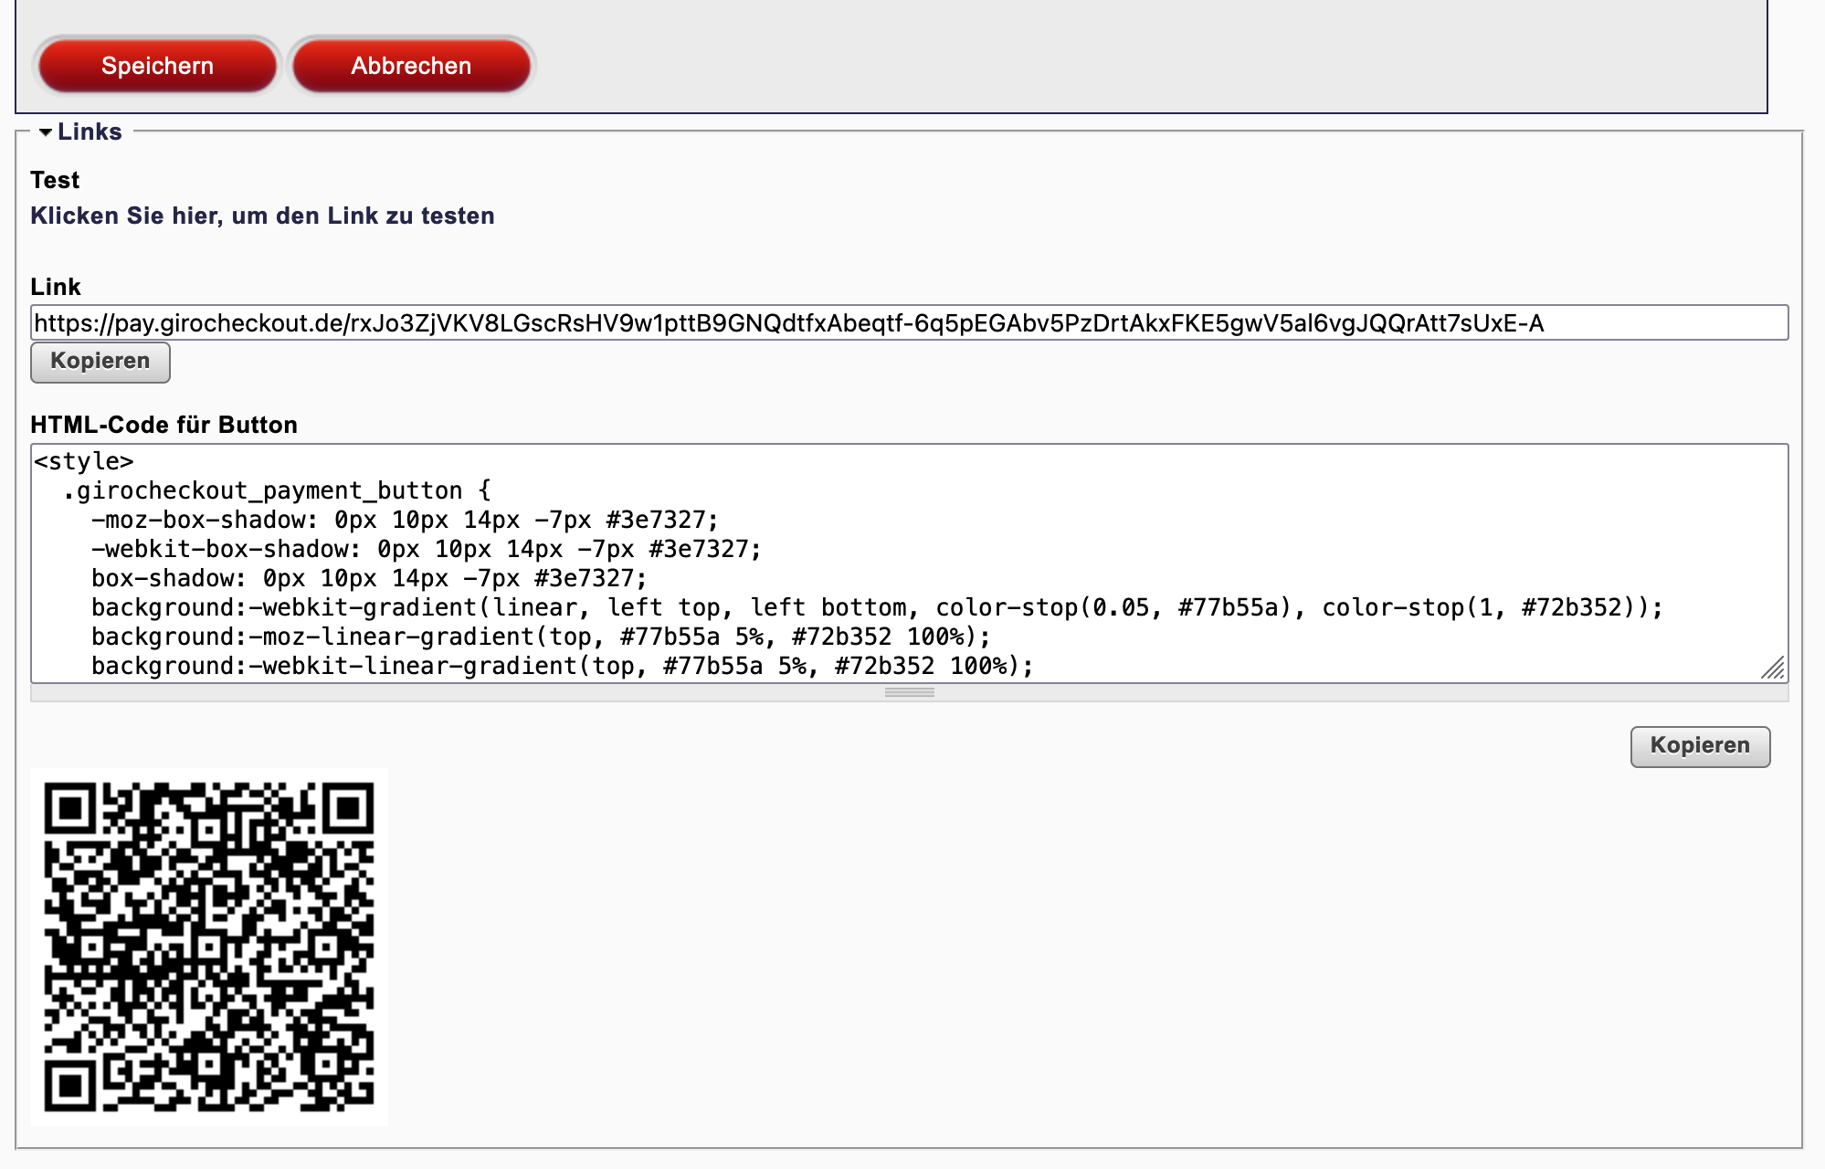Collapse the Links section triangle

pyautogui.click(x=45, y=132)
